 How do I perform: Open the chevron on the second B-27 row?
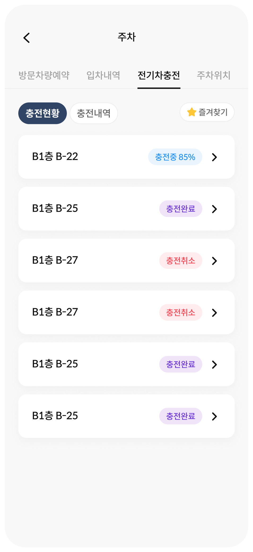click(214, 313)
